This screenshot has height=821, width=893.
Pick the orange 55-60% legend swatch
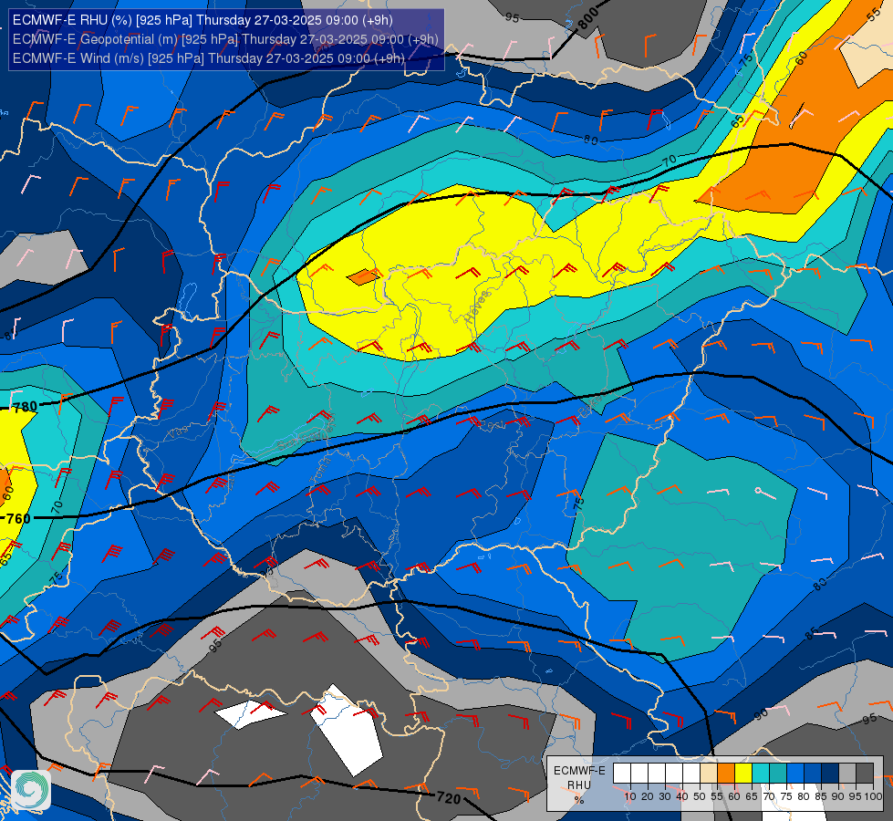point(726,774)
